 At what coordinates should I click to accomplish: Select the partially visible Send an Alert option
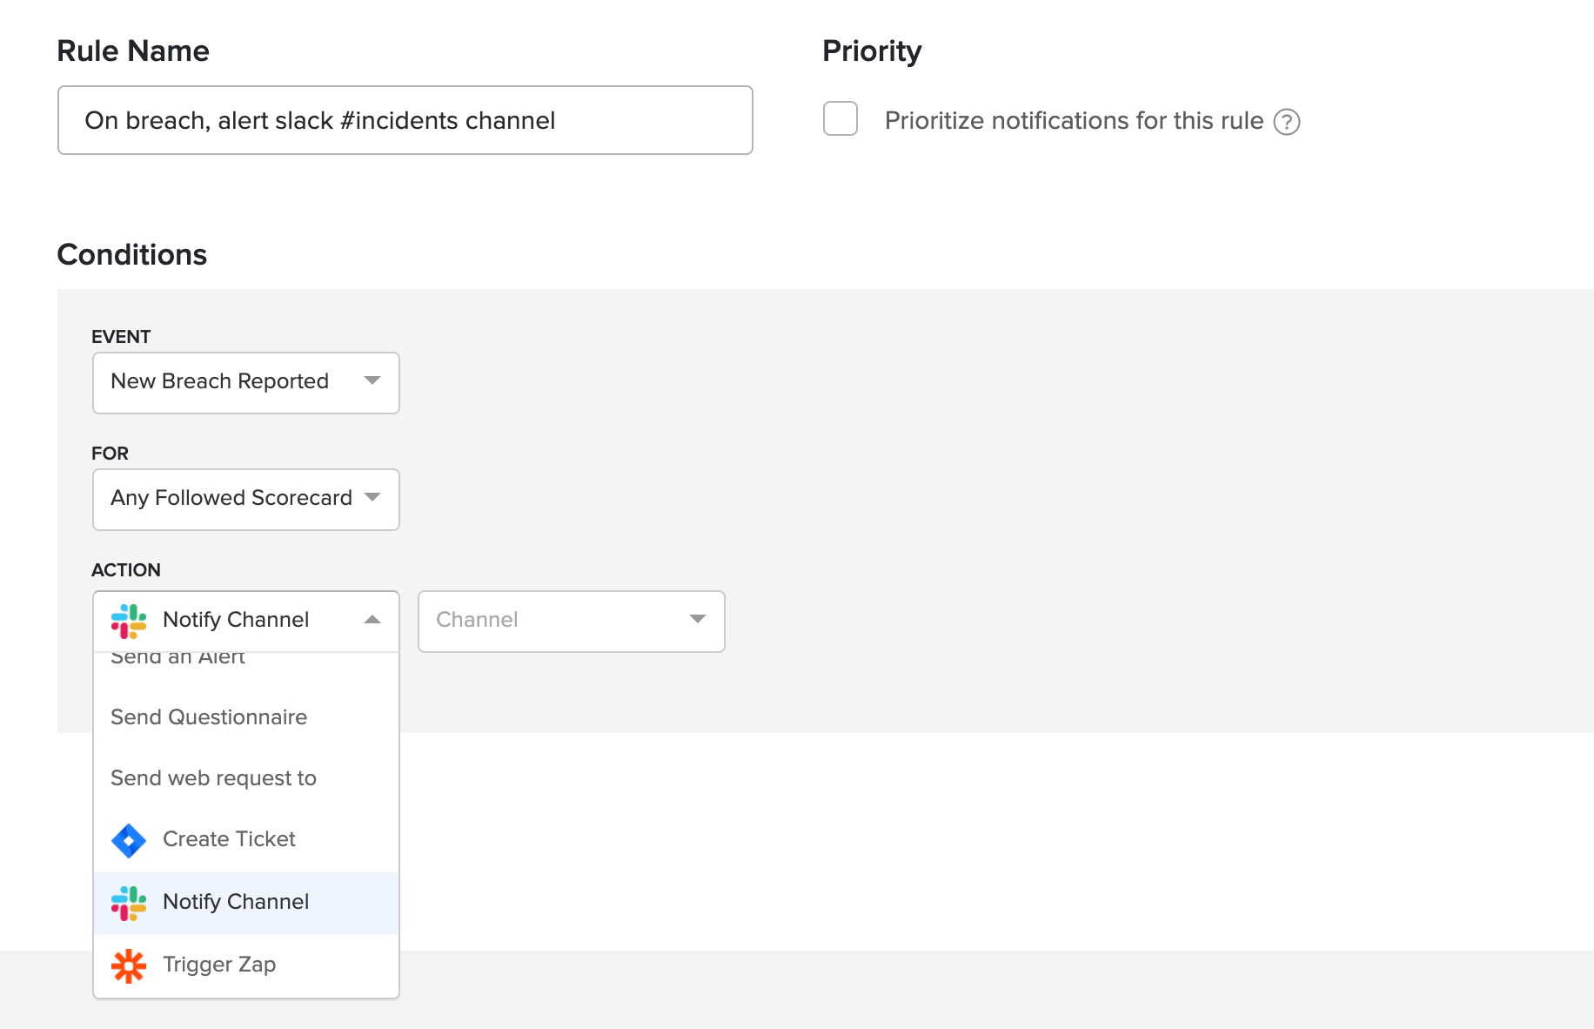(x=178, y=660)
